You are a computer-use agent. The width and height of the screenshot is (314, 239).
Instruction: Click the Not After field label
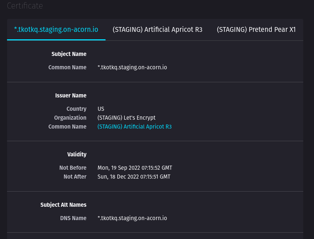75,177
